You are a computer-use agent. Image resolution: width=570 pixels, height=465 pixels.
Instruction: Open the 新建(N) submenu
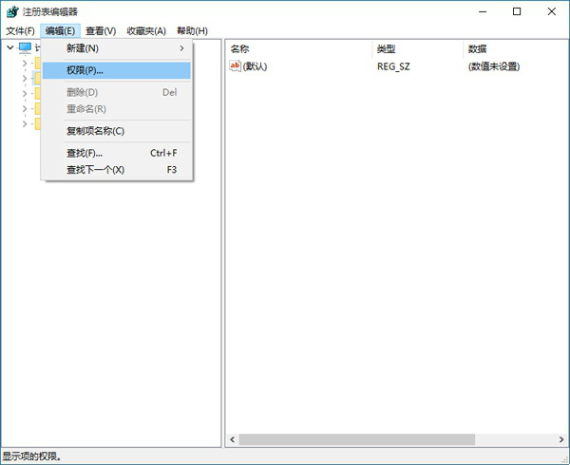[x=116, y=48]
